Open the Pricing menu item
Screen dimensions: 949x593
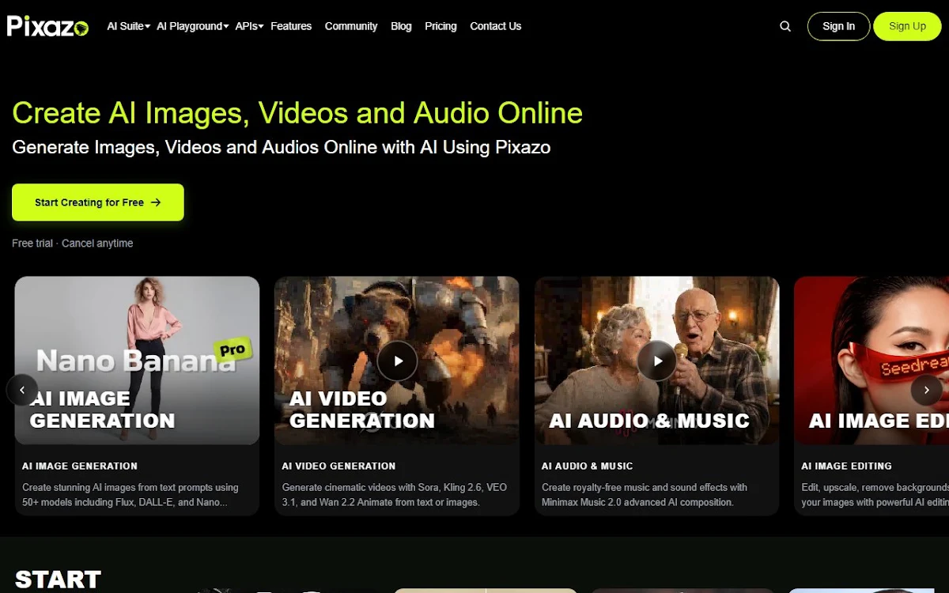pyautogui.click(x=440, y=26)
